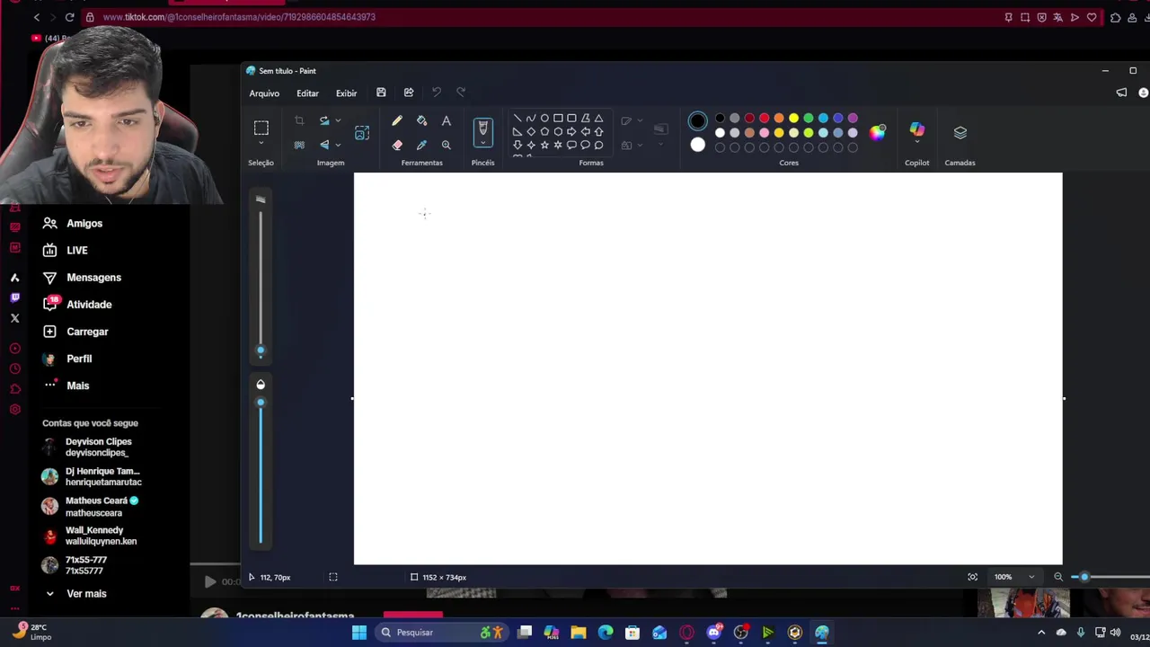Click the Rotate image icon
The height and width of the screenshot is (647, 1150).
click(x=324, y=120)
